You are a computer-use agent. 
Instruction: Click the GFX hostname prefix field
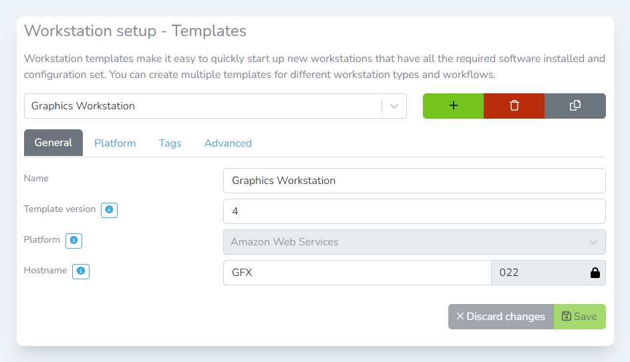point(357,273)
